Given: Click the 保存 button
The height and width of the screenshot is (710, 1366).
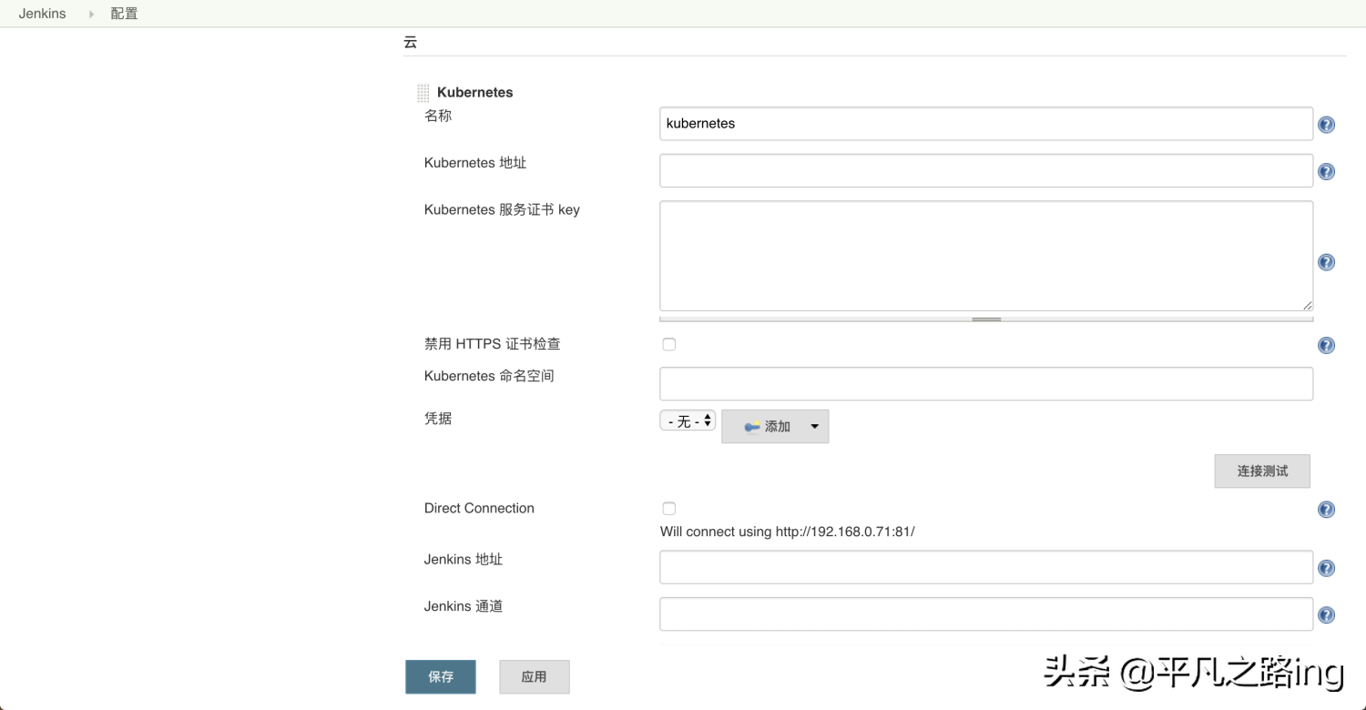Looking at the screenshot, I should 441,677.
